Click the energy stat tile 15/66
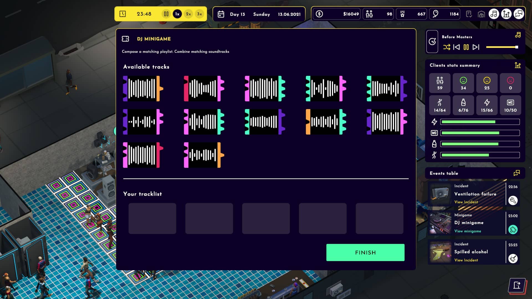Image resolution: width=532 pixels, height=299 pixels. [487, 105]
